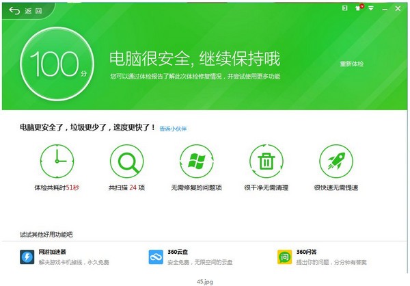Click 重新体检 to rescan
The height and width of the screenshot is (286, 410).
(x=352, y=64)
